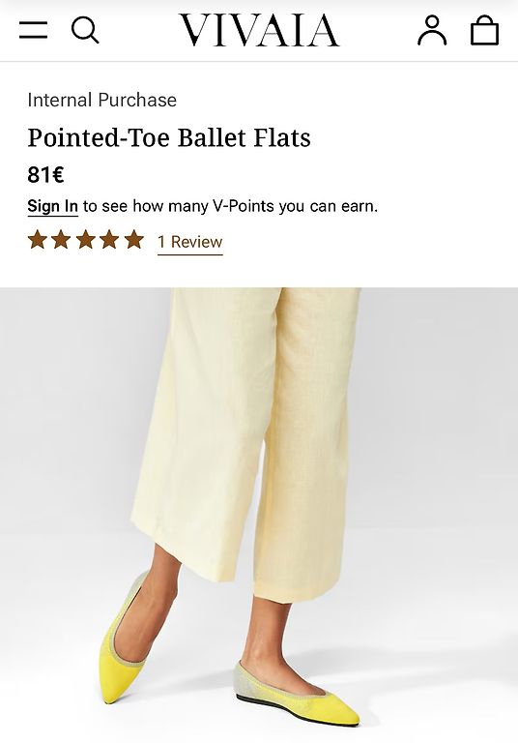Image resolution: width=518 pixels, height=743 pixels.
Task: Open the 1 Review link
Action: click(189, 242)
